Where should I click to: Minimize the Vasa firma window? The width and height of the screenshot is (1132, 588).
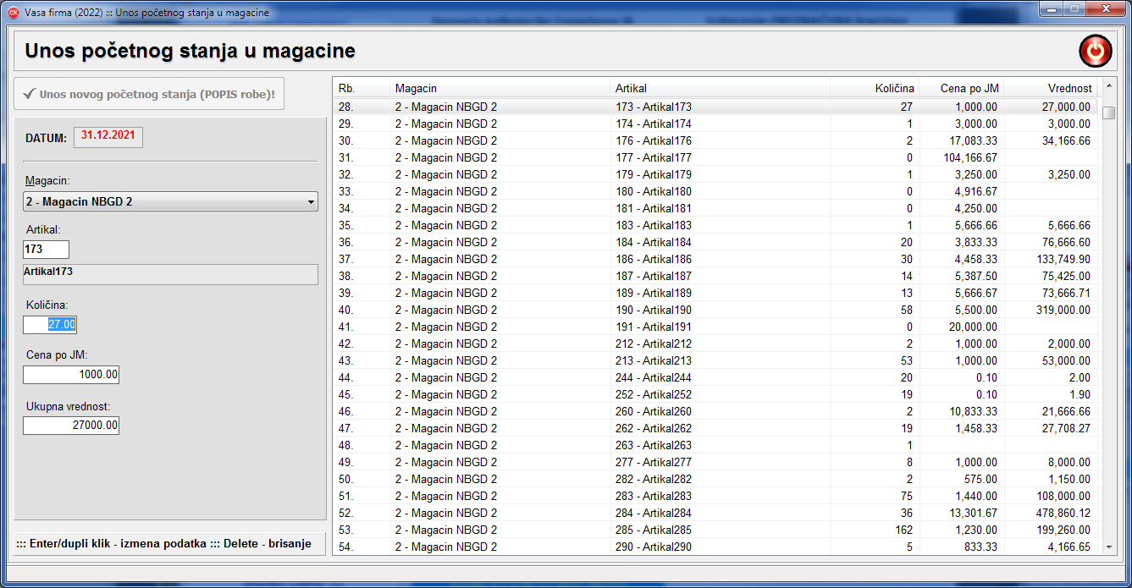[1052, 9]
